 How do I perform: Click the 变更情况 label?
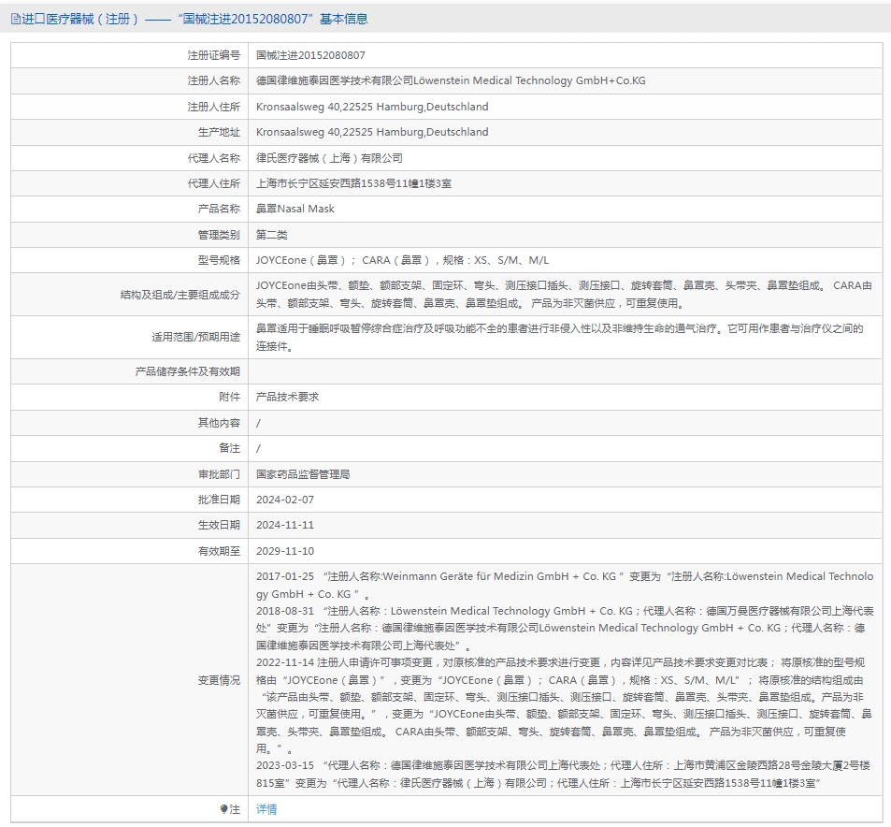[219, 680]
